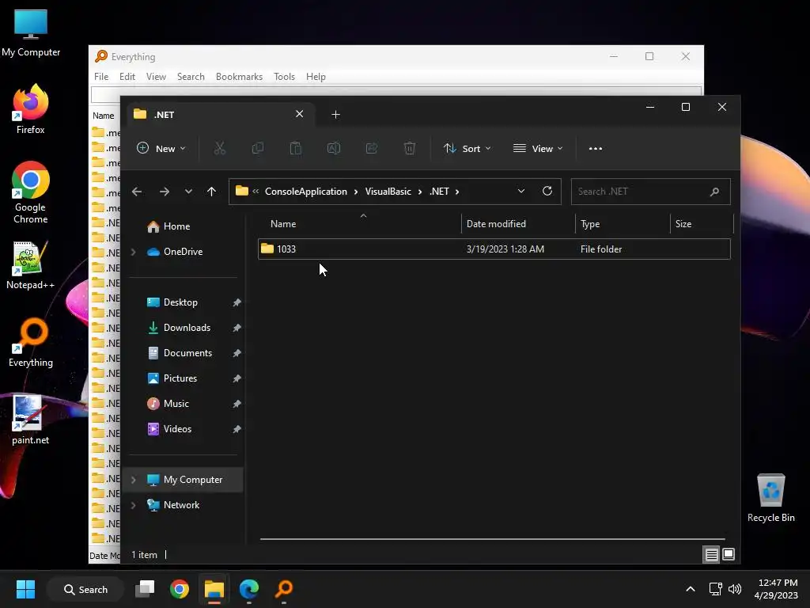The image size is (810, 608).
Task: Click the taskbar Search box
Action: pyautogui.click(x=85, y=589)
